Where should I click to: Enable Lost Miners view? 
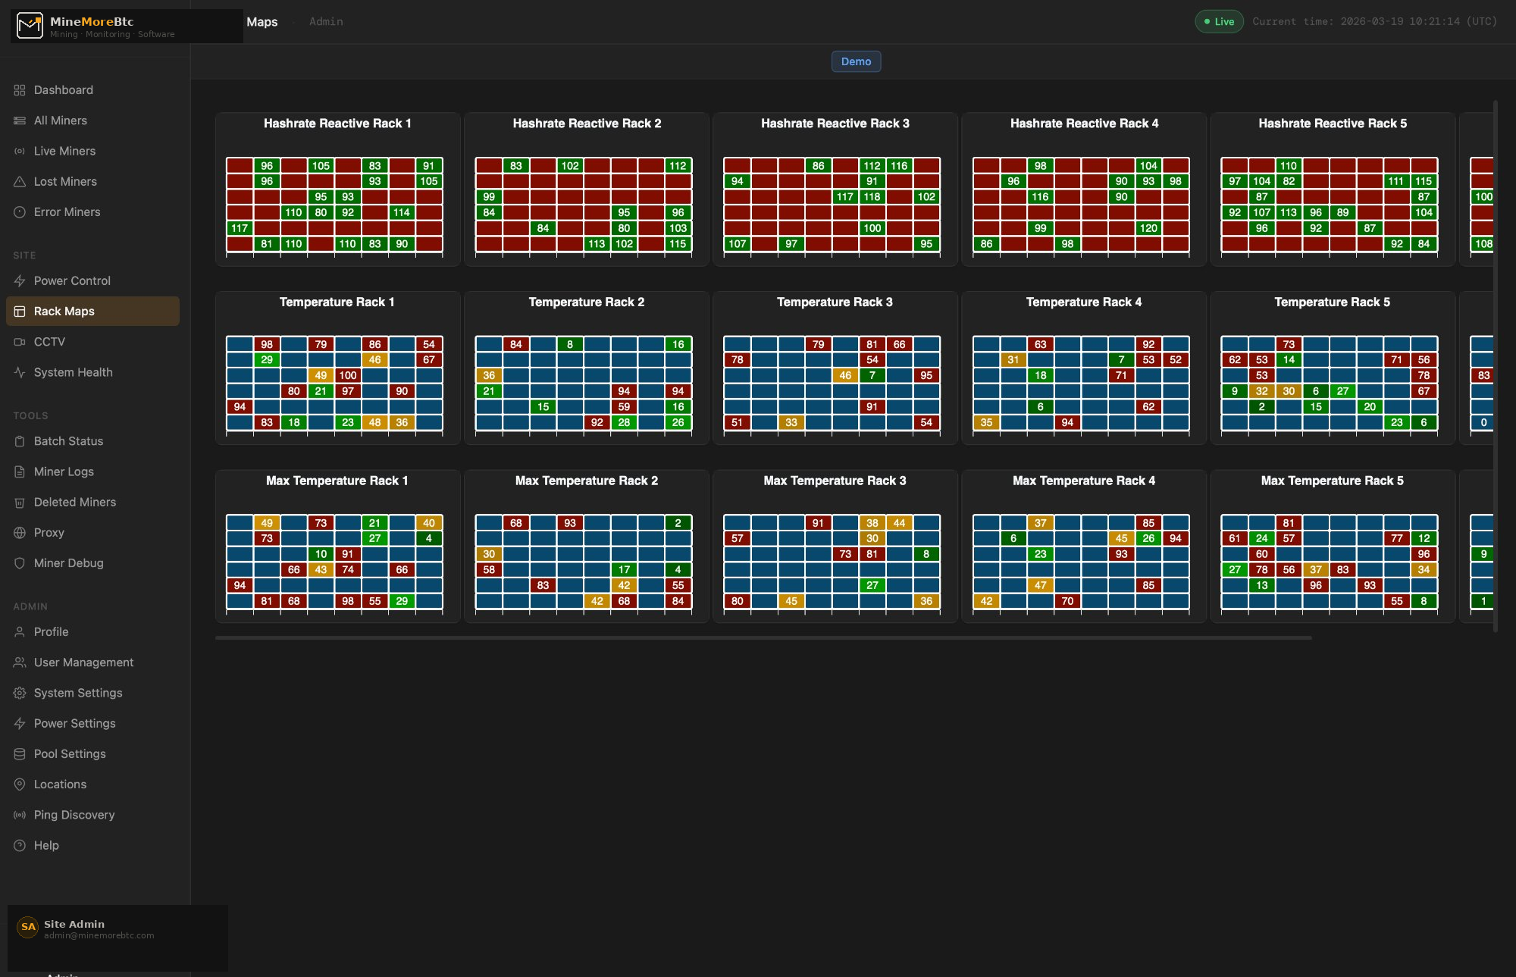(65, 181)
